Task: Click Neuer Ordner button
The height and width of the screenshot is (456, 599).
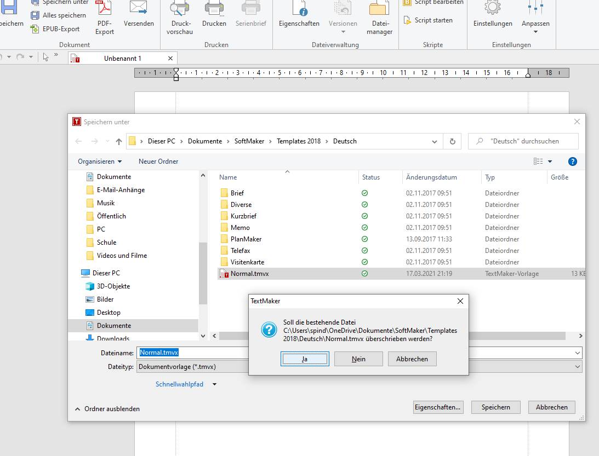Action: 158,161
